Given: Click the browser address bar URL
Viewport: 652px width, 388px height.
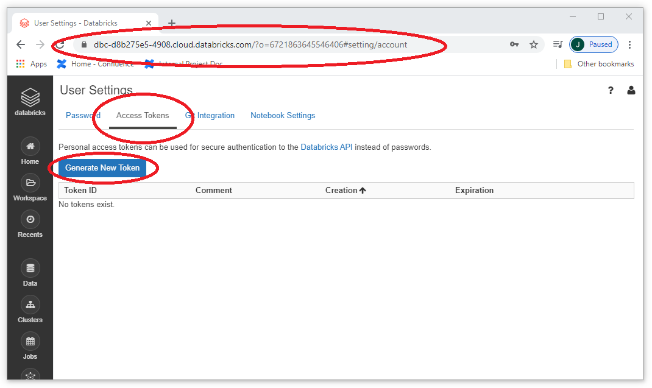Looking at the screenshot, I should pyautogui.click(x=250, y=44).
